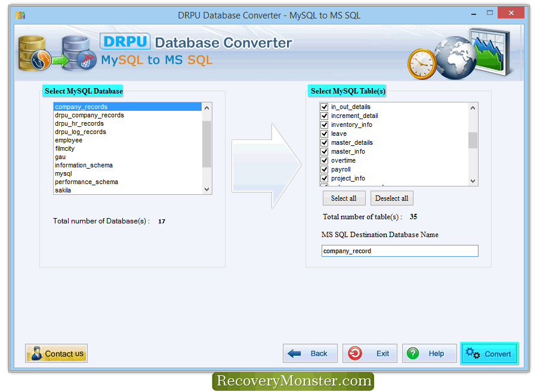Screen dimensions: 537x392
Task: Click the table list scrollbar thumb
Action: [473, 140]
